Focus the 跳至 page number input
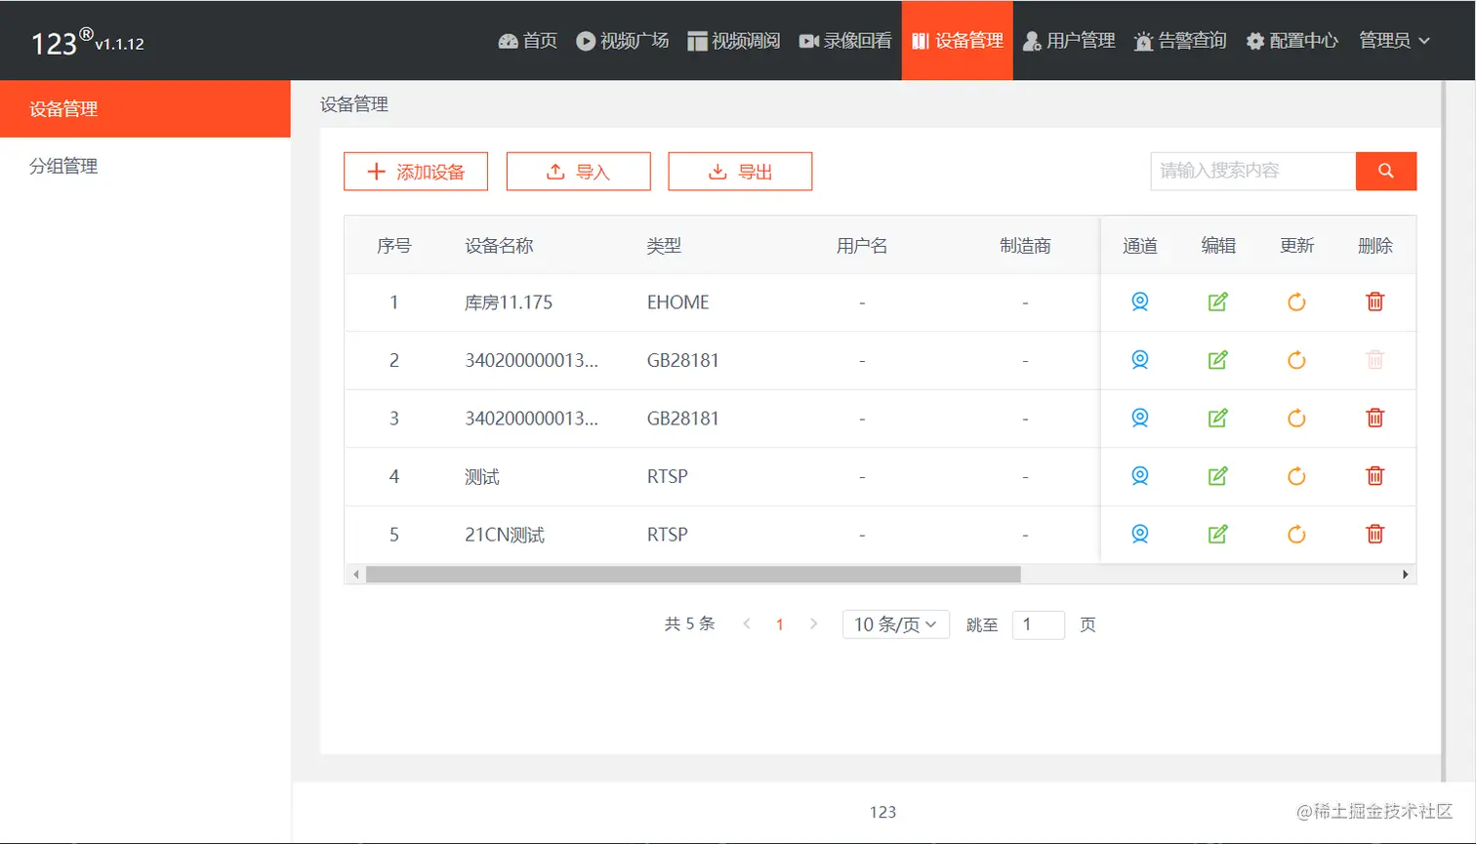This screenshot has width=1476, height=844. (x=1039, y=624)
